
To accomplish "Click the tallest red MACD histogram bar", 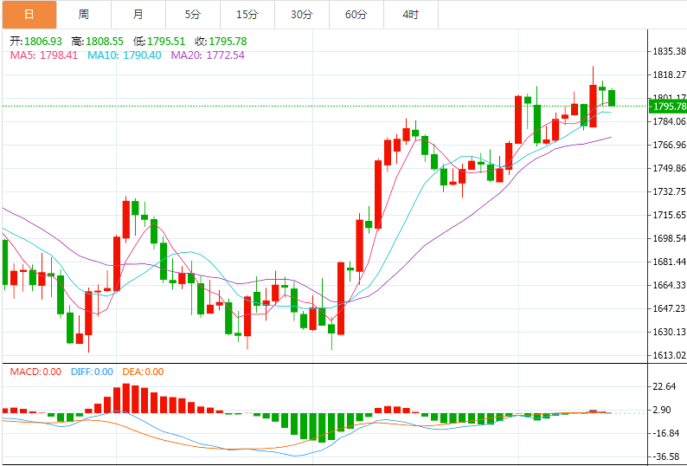I will (126, 398).
